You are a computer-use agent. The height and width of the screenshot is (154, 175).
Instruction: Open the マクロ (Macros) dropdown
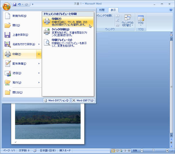[x=141, y=21]
